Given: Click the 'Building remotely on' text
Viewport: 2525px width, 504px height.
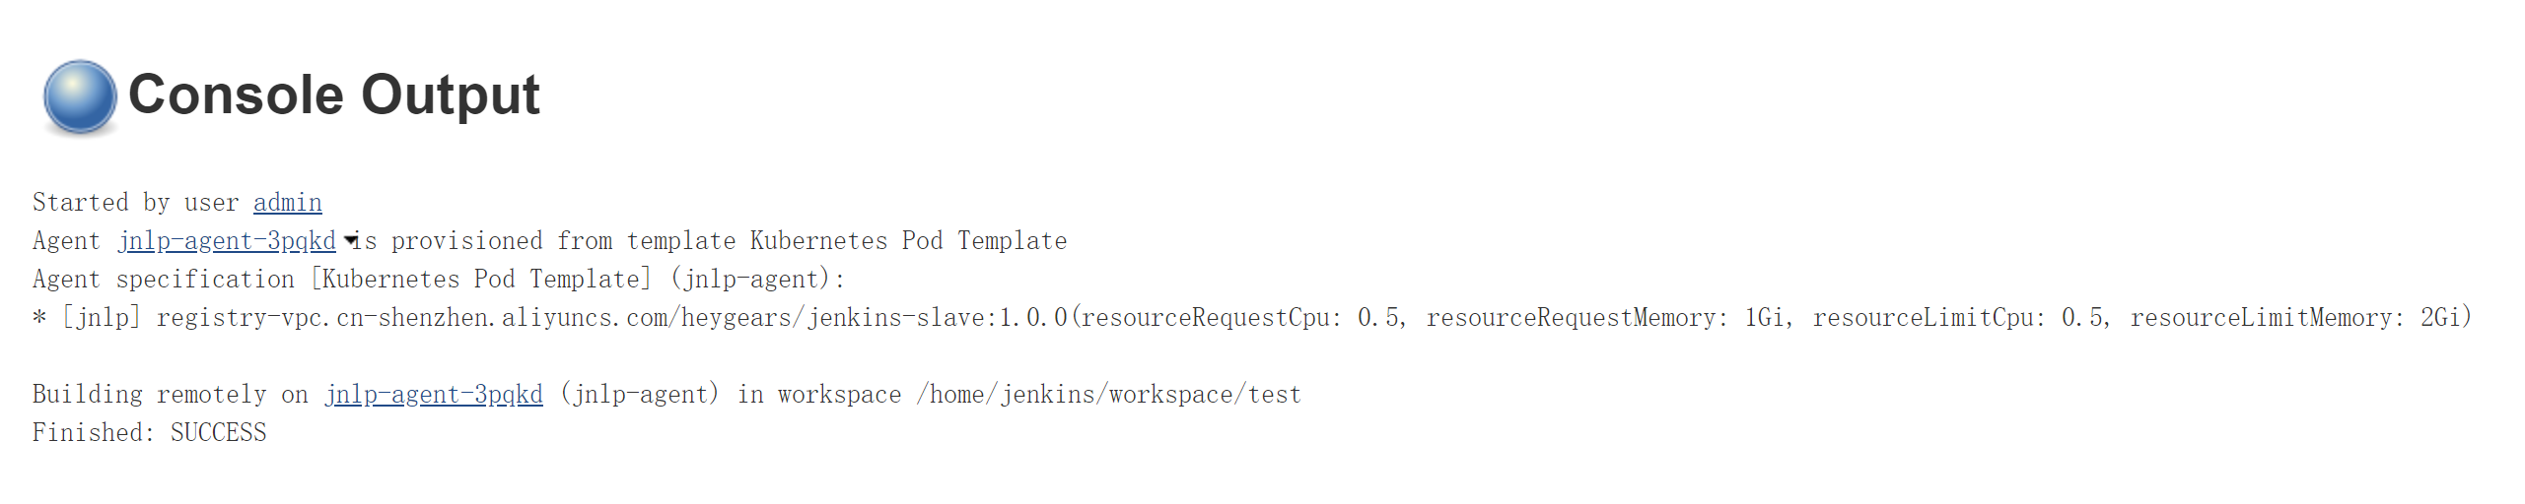Looking at the screenshot, I should [x=170, y=395].
